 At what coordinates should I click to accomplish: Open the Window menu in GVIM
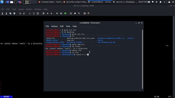coord(38,9)
